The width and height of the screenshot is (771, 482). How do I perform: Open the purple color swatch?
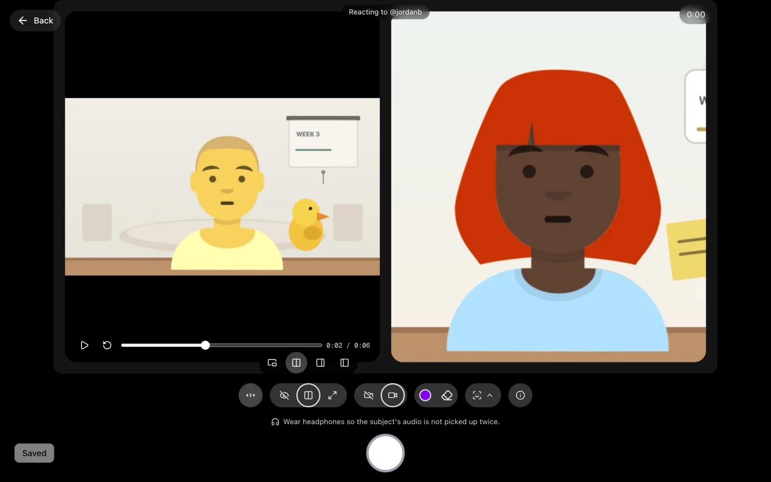point(425,395)
